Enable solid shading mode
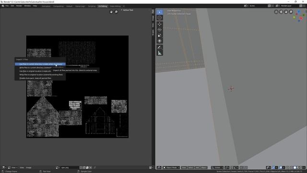Image resolution: width=307 pixels, height=173 pixels. coord(295,168)
